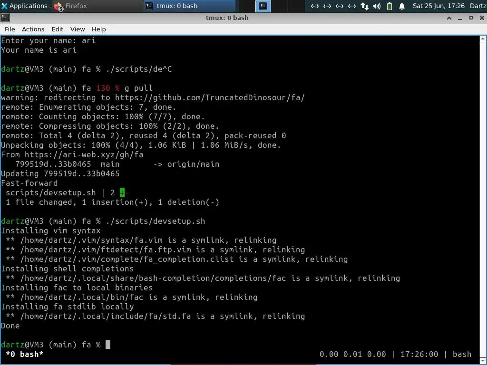Click the '1 file changed, 1 insertion(+)' line
The width and height of the screenshot is (487, 365).
tap(112, 202)
